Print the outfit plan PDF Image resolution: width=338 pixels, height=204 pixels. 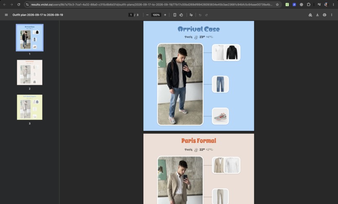coord(325,15)
